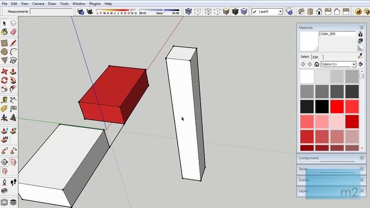Enable Wireframe face style
370x208 pixels.
(x=208, y=12)
